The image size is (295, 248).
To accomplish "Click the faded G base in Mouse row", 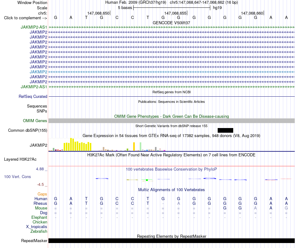I will tap(286, 208).
